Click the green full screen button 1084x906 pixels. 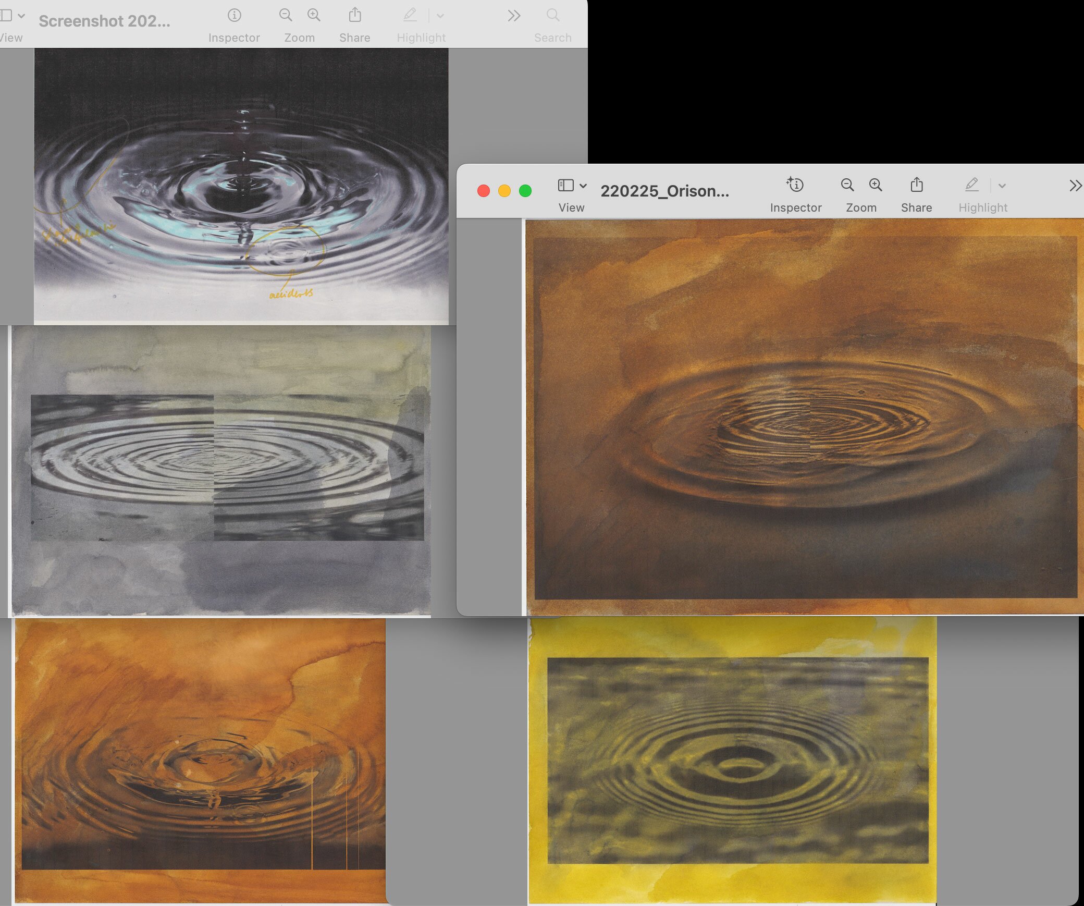tap(525, 191)
